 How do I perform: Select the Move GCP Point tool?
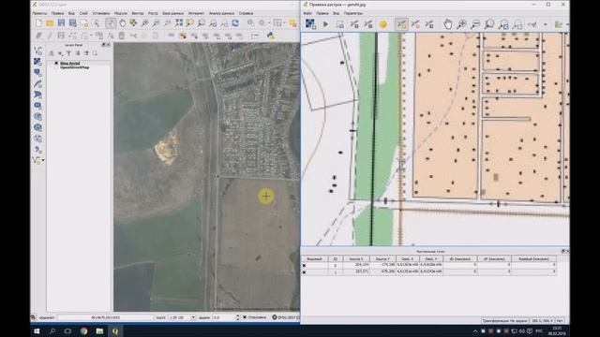click(x=429, y=24)
